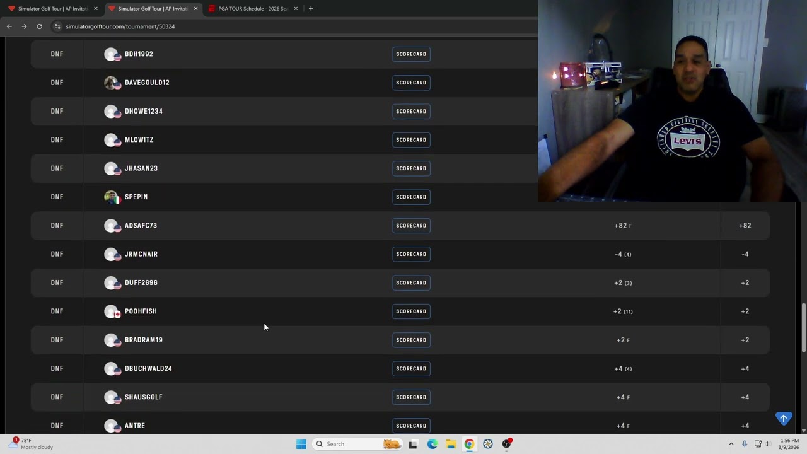Close the first Simulator Golf Tour tab
The width and height of the screenshot is (807, 454).
tap(96, 8)
